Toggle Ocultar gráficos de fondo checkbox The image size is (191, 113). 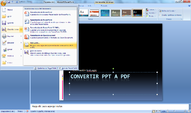[160, 15]
